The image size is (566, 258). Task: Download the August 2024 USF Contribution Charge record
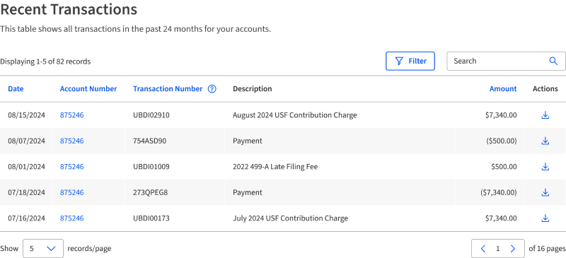[x=545, y=115]
